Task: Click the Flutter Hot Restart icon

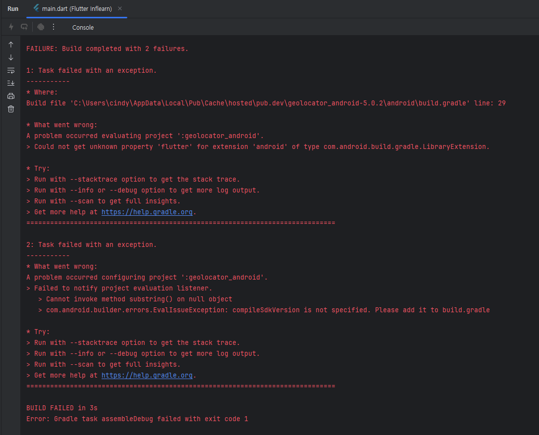Action: [x=24, y=27]
